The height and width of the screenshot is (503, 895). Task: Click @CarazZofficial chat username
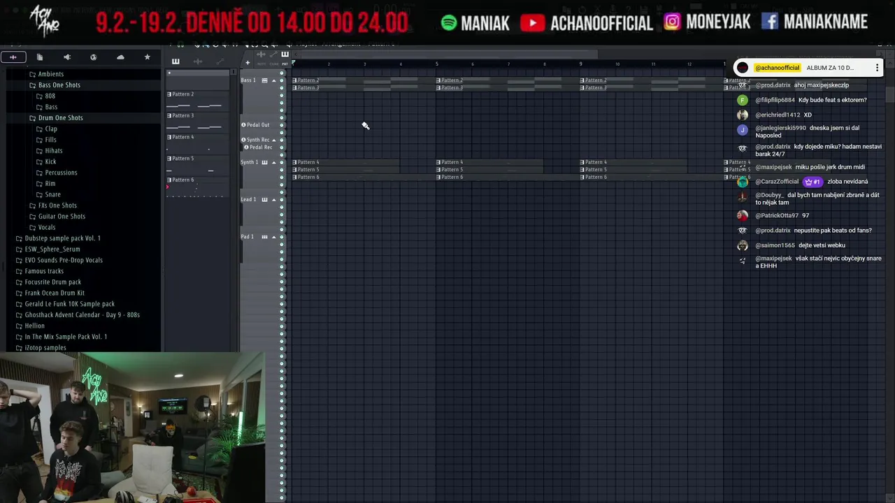pyautogui.click(x=776, y=182)
